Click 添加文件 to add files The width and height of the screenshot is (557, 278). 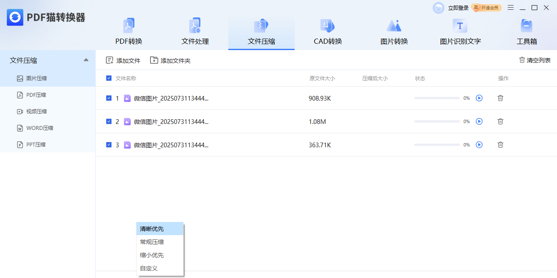pos(123,60)
